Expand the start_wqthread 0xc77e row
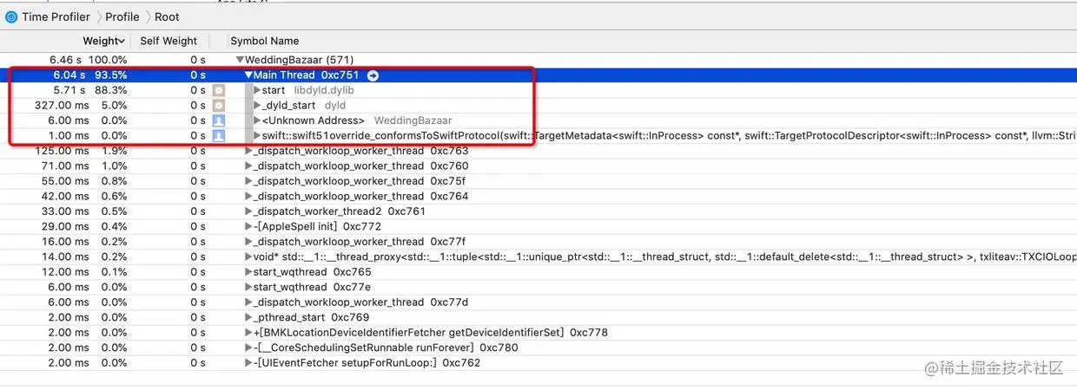 [x=249, y=288]
